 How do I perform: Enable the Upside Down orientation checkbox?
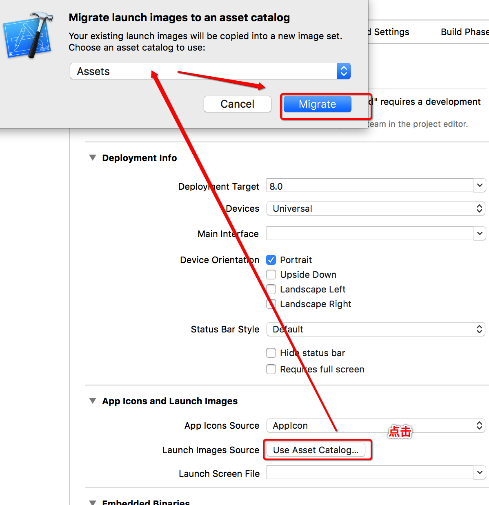[271, 275]
